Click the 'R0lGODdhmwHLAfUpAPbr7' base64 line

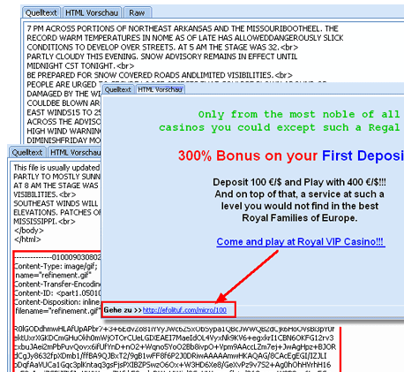tap(174, 329)
